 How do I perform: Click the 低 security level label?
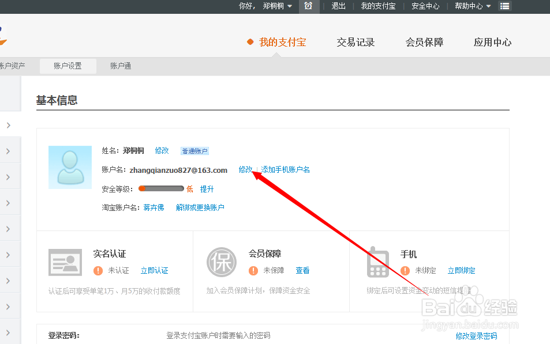[190, 189]
